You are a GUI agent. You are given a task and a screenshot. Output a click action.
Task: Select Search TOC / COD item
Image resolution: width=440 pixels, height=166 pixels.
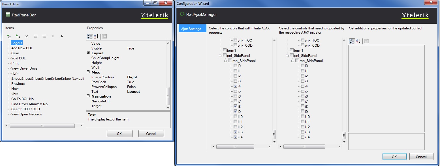(x=25, y=109)
